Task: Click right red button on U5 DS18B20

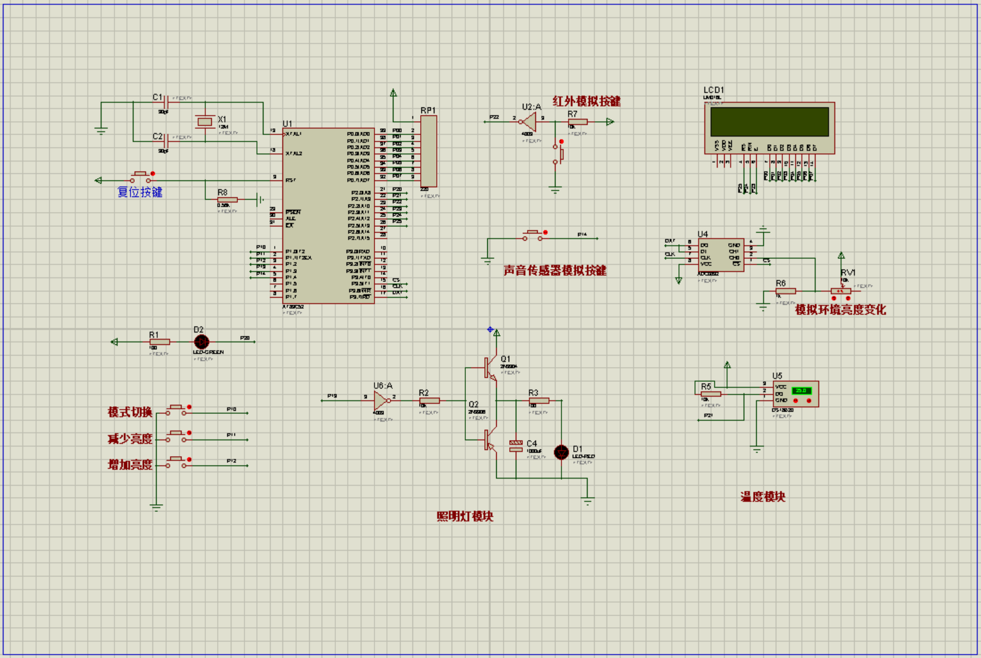Action: [809, 401]
